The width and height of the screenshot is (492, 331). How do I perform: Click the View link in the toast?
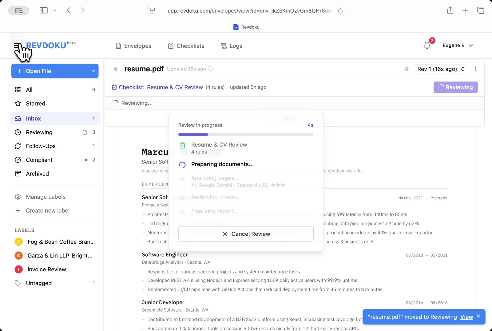[466, 317]
